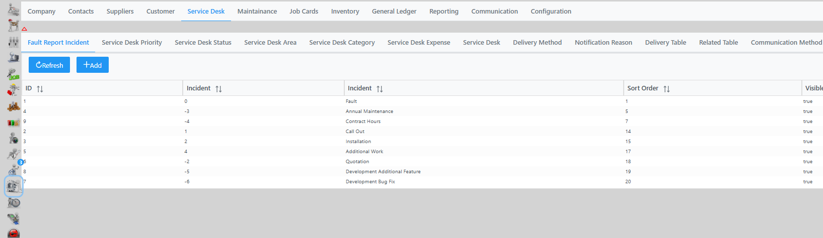Select the Annual Maintenance row
Image resolution: width=823 pixels, height=238 pixels.
coord(422,111)
